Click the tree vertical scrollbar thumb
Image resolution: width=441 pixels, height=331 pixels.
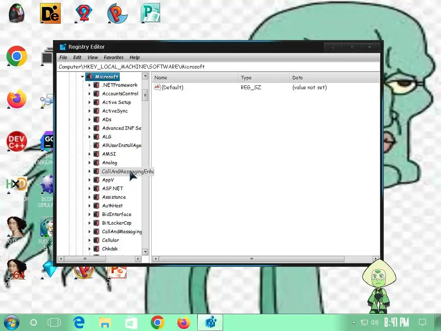pyautogui.click(x=145, y=95)
